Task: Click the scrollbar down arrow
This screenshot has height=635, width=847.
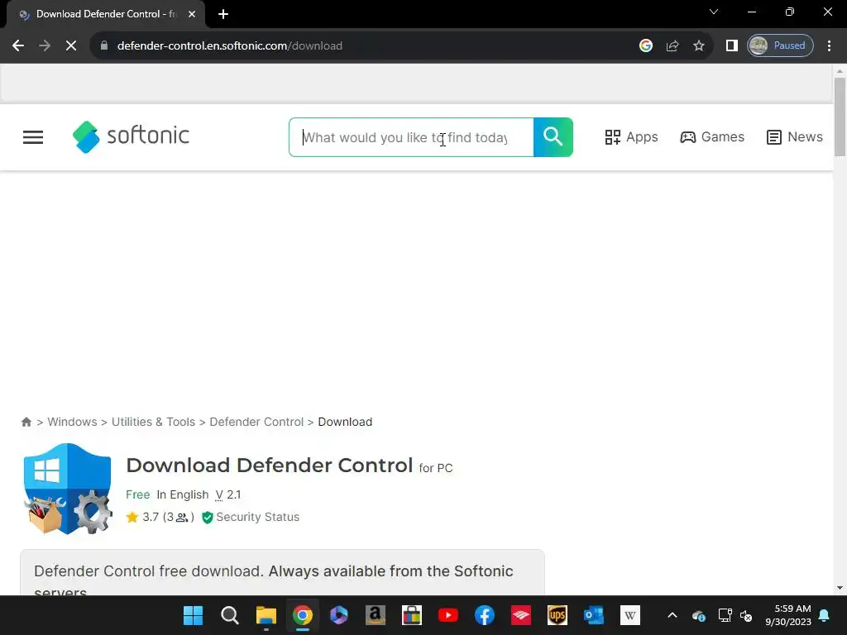Action: click(840, 588)
